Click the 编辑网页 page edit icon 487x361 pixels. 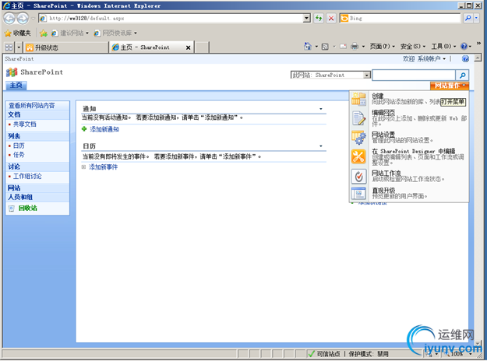coord(358,118)
